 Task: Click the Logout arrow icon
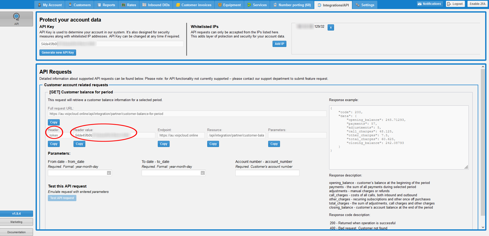[x=449, y=4]
